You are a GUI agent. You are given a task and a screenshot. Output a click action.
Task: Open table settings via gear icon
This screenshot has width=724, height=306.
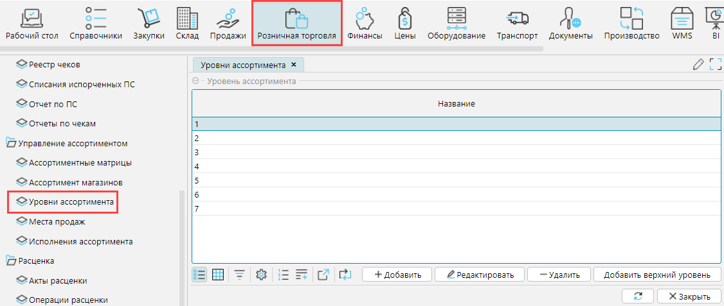(x=261, y=275)
